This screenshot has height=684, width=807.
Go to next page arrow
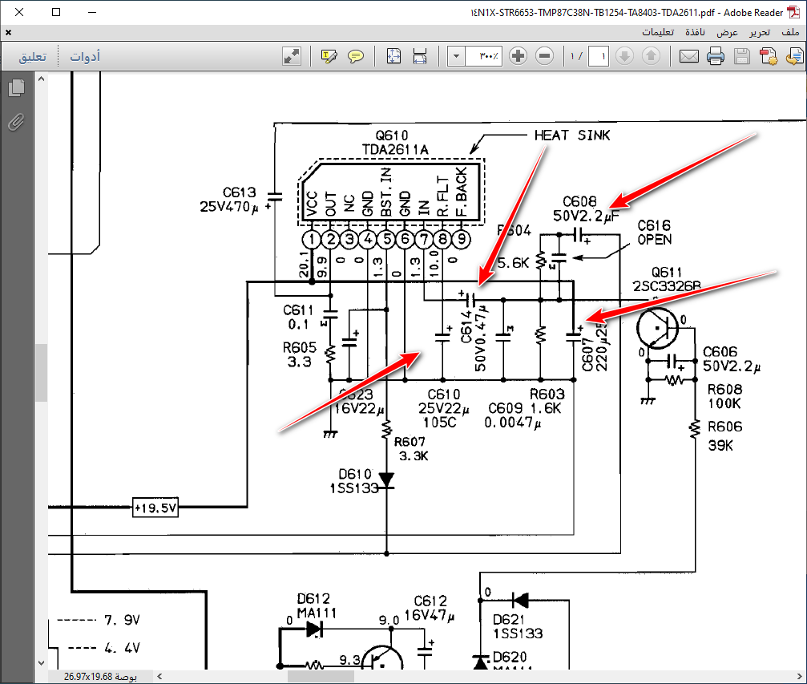pos(625,55)
